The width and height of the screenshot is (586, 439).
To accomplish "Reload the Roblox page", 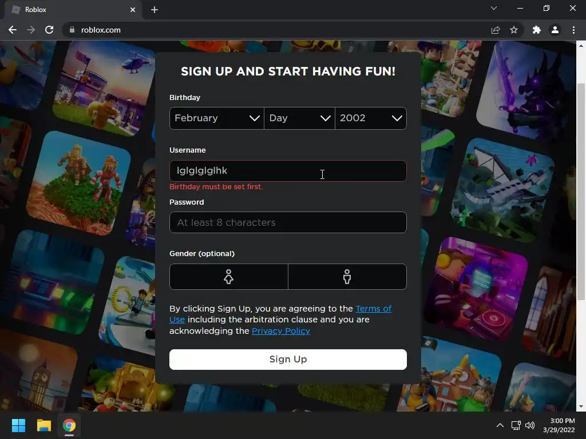I will 49,30.
